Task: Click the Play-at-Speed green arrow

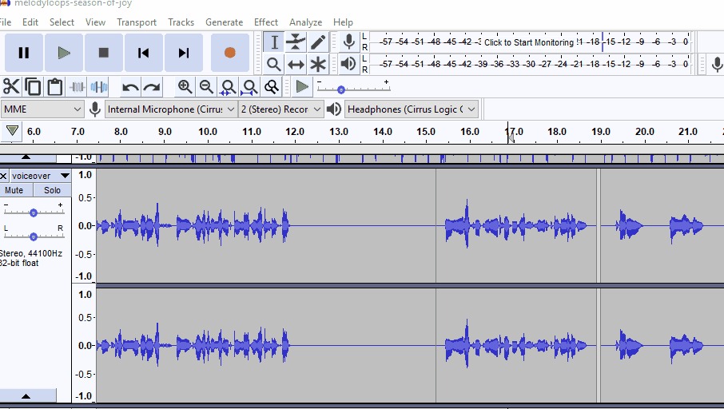Action: coord(302,86)
